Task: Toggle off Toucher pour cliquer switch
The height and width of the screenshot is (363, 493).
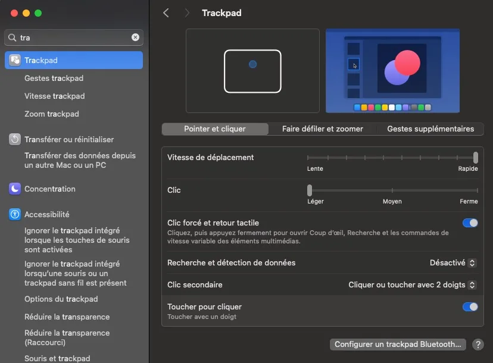Action: click(x=470, y=306)
